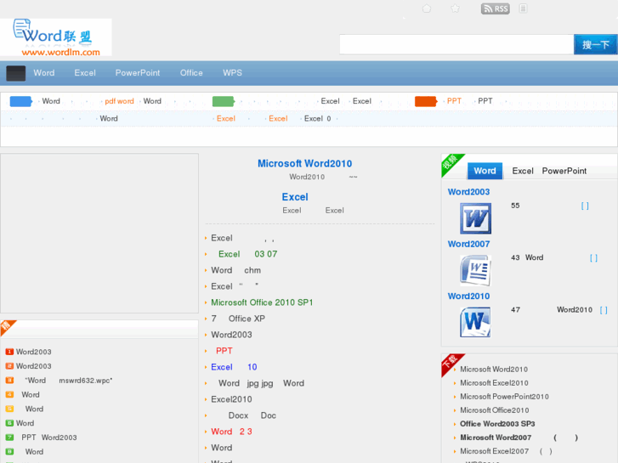Open the Word2007 tutorial thumbnail icon
Screen dimensions: 618x463
(476, 270)
